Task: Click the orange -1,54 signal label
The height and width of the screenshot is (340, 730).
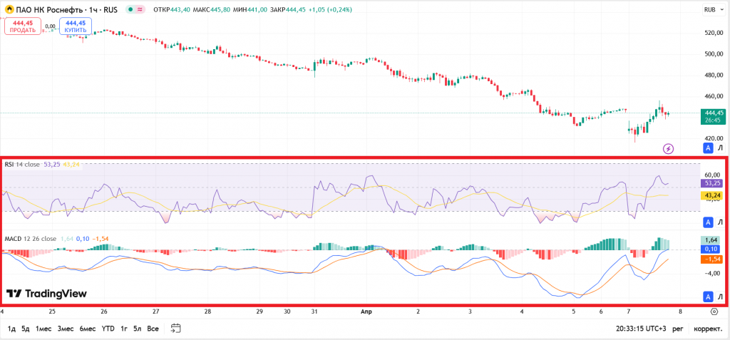Action: [713, 259]
